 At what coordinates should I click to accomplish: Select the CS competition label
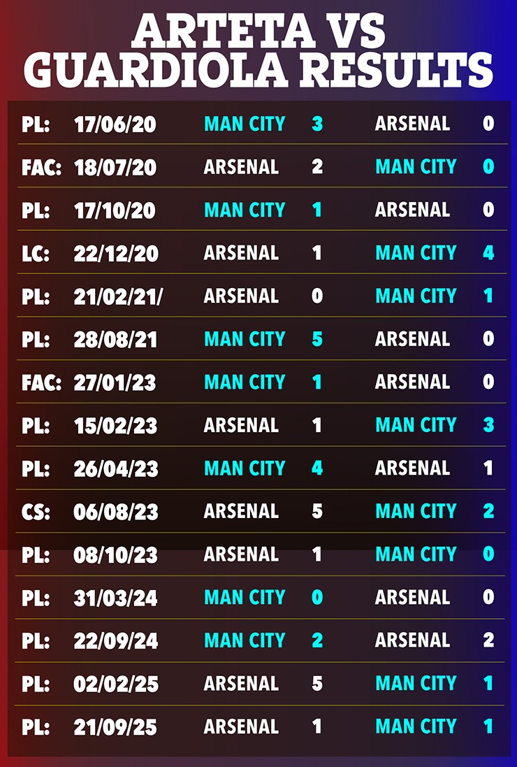(35, 512)
